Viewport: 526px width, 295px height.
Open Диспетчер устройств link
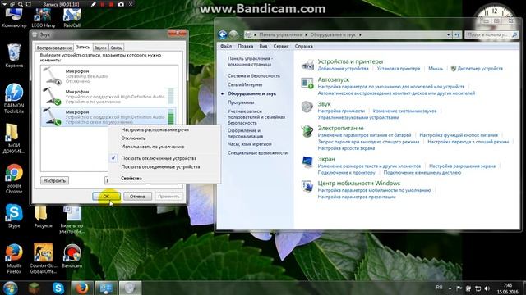click(x=480, y=69)
